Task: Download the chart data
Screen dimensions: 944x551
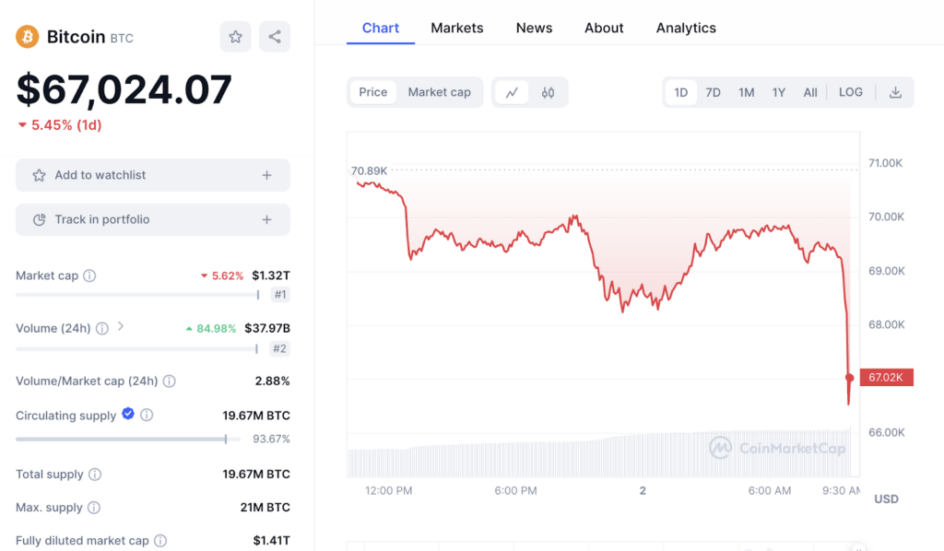Action: tap(895, 92)
